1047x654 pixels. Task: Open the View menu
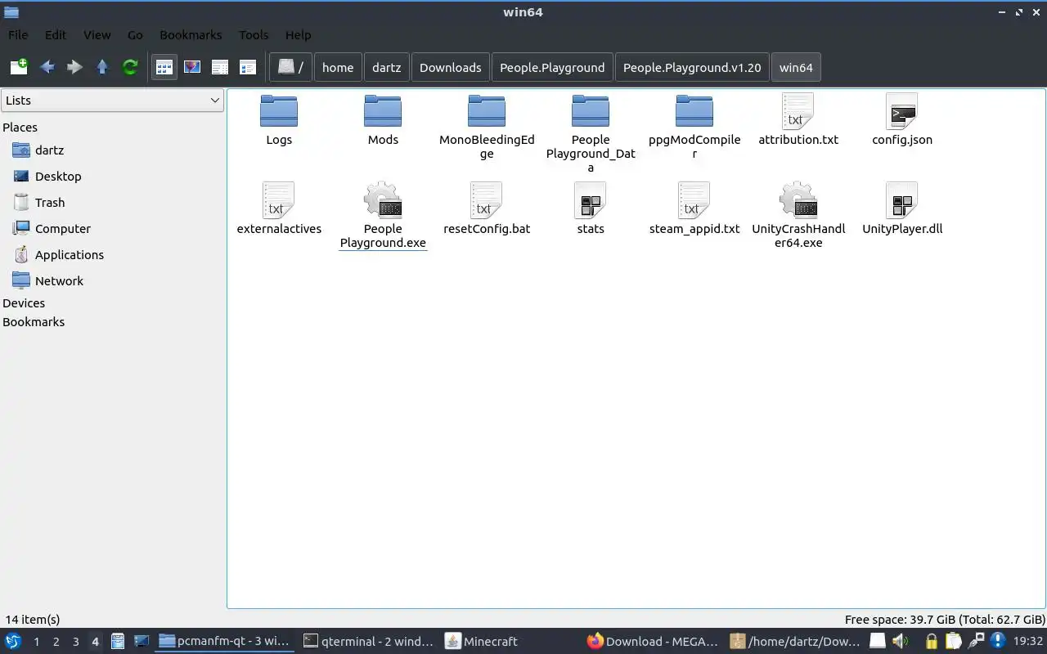point(97,35)
